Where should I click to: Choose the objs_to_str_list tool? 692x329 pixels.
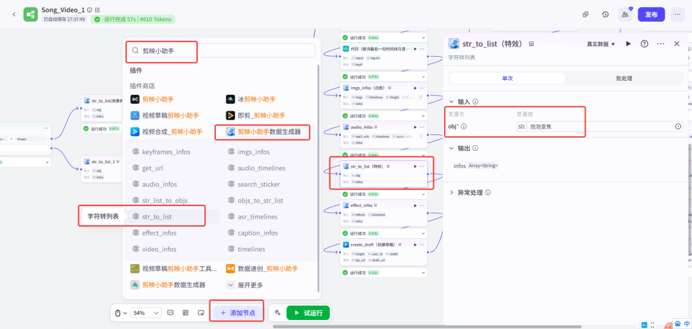click(x=255, y=200)
